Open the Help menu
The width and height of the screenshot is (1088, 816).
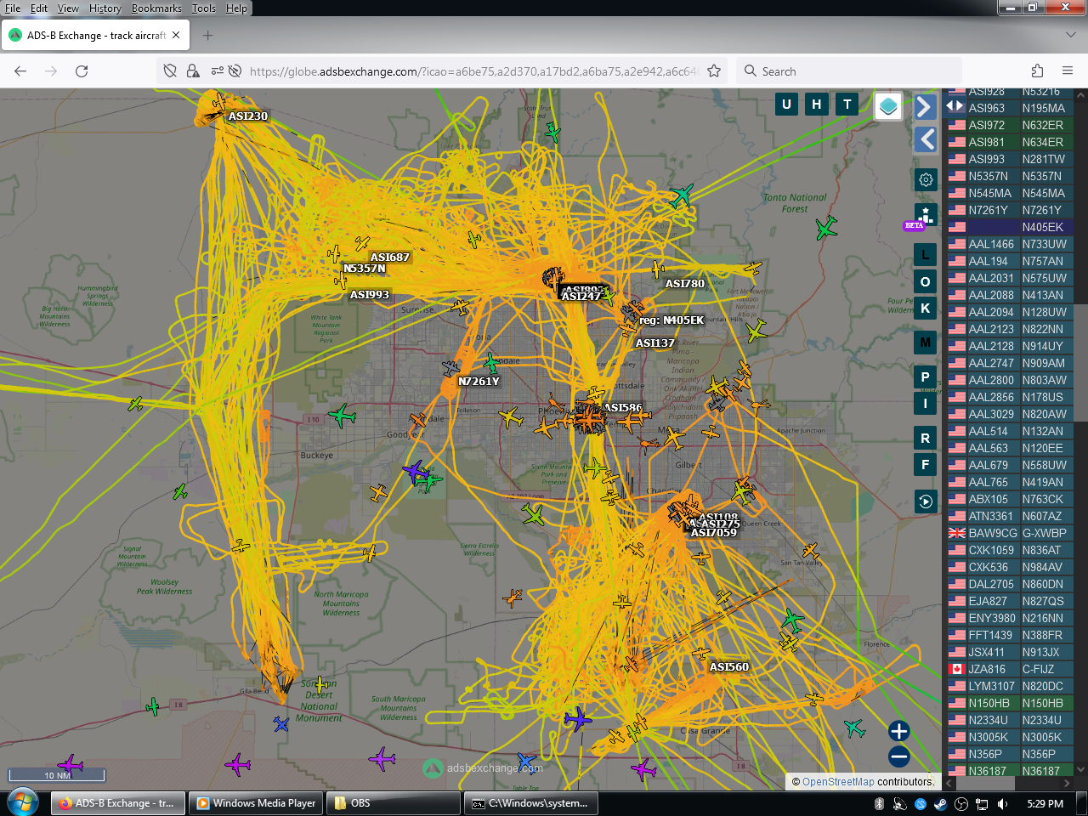point(236,8)
